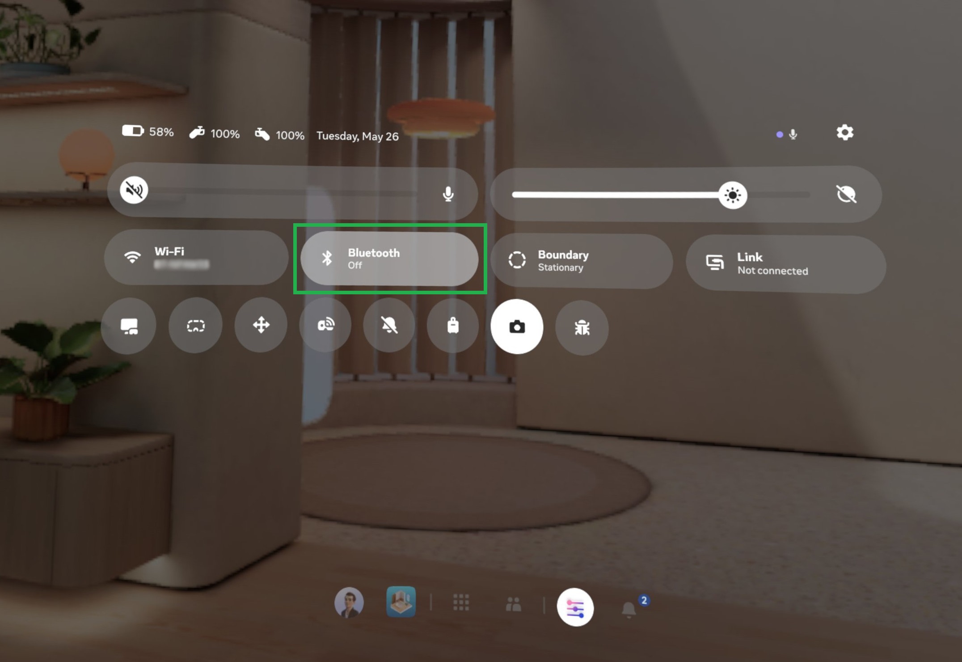Toggle the microphone in the volume bar
This screenshot has height=662, width=962.
[x=448, y=194]
